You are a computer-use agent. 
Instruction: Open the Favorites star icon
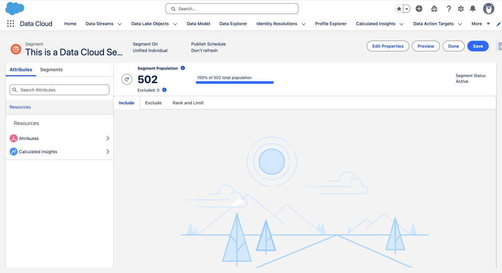tap(399, 9)
